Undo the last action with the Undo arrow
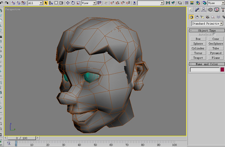This screenshot has width=225, height=147. (x=1, y=3)
